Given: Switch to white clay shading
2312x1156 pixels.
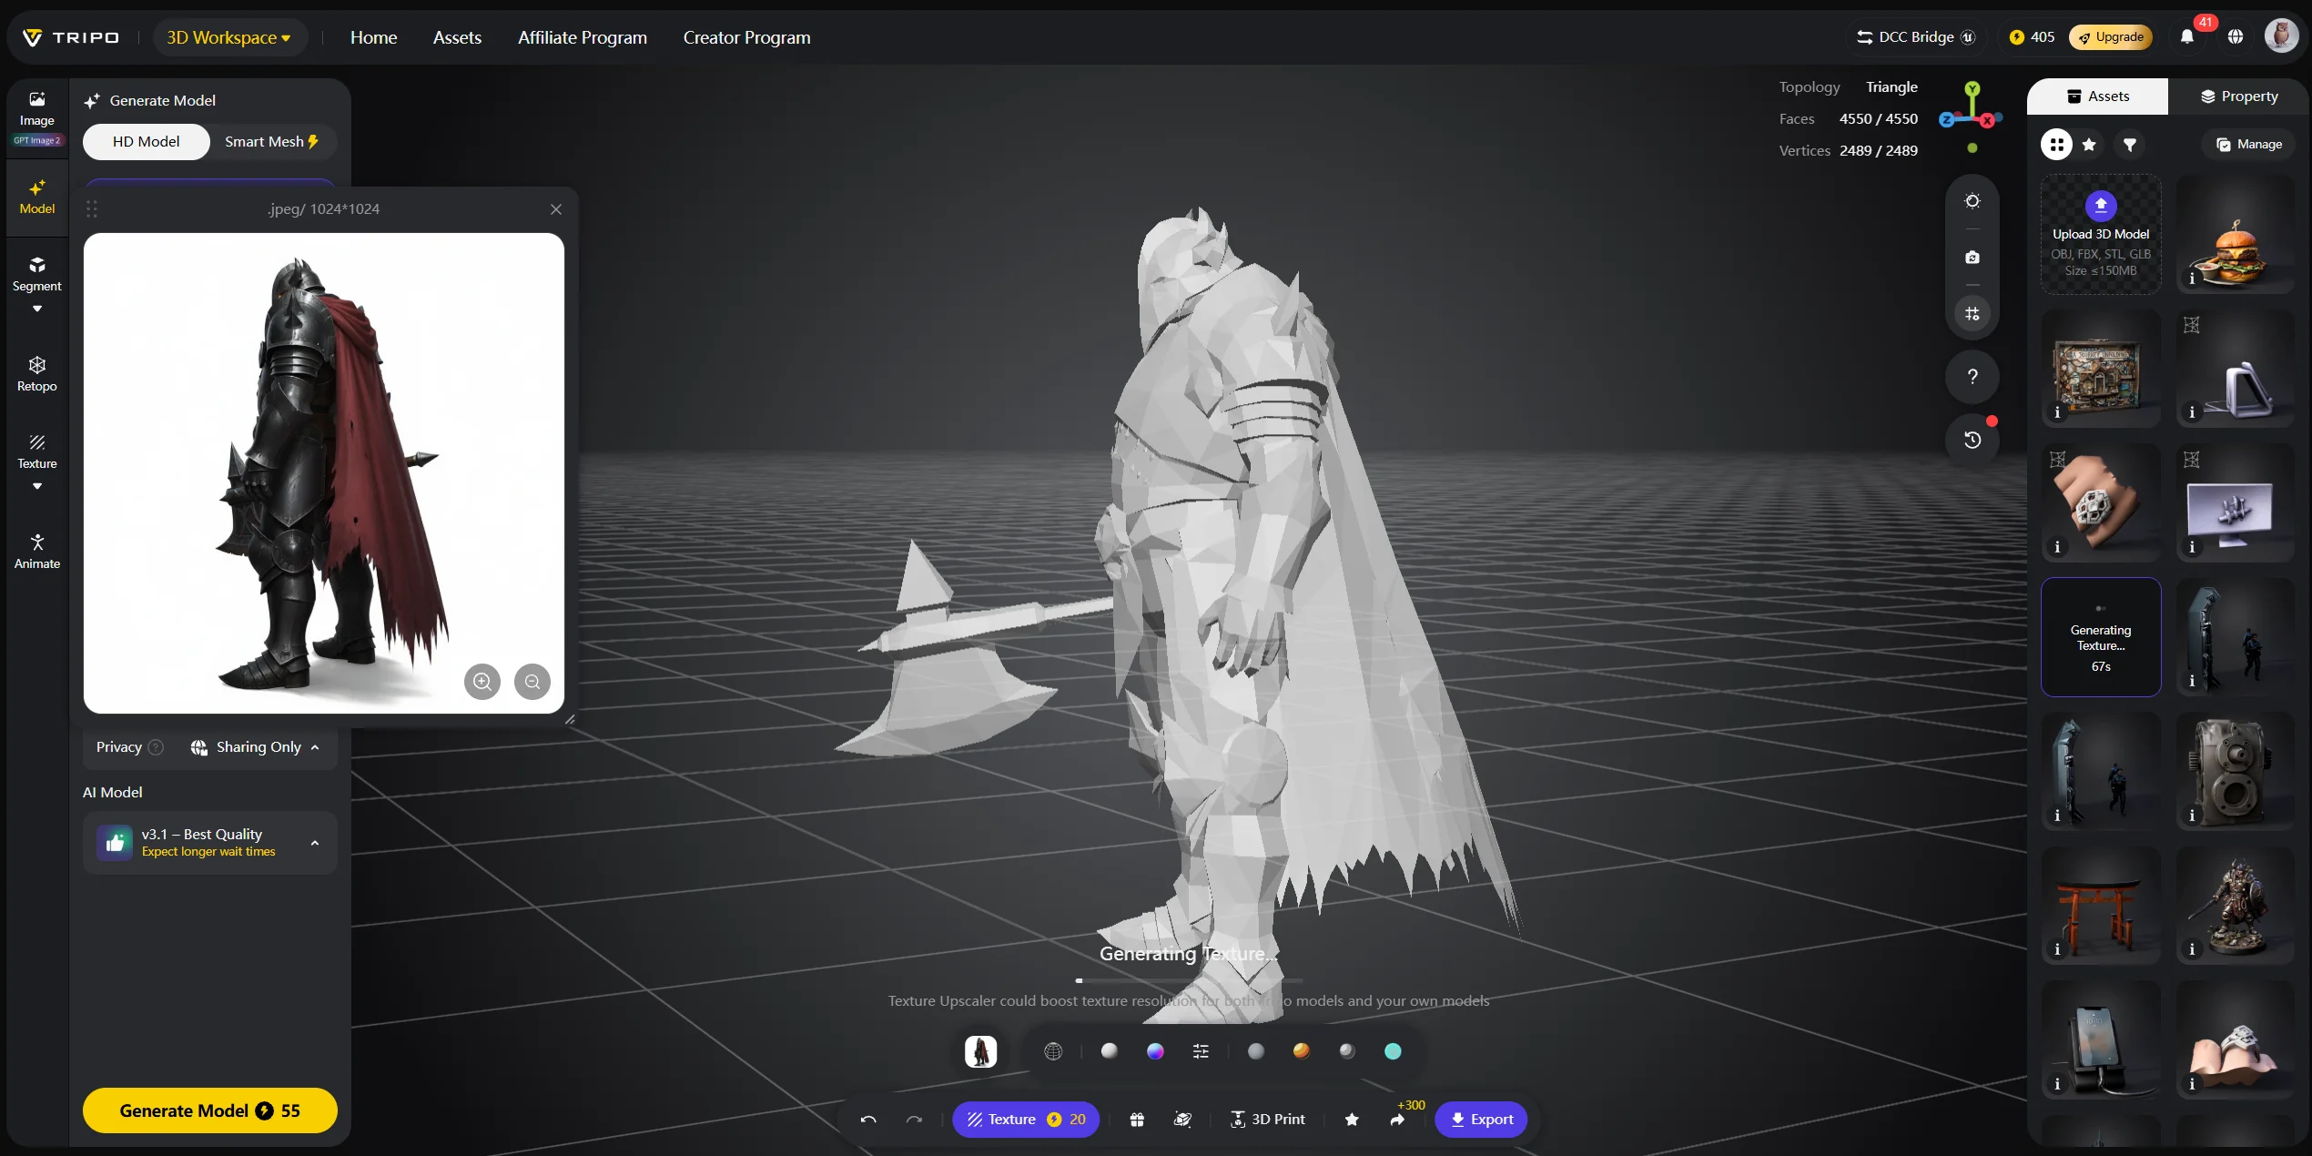Looking at the screenshot, I should tap(1109, 1051).
